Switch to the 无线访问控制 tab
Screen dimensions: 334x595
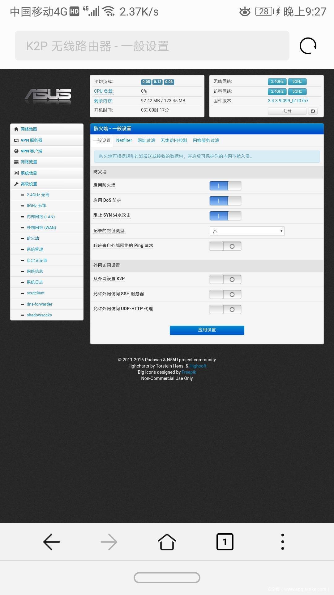174,140
